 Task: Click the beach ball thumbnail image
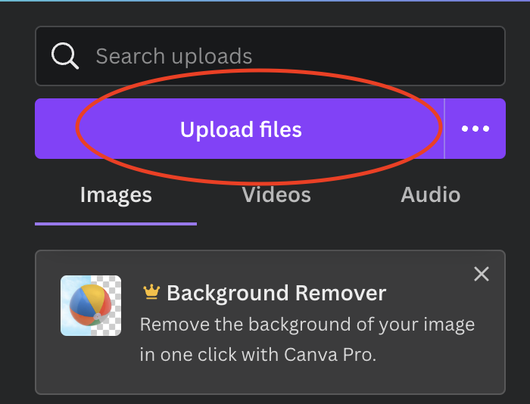(x=90, y=306)
